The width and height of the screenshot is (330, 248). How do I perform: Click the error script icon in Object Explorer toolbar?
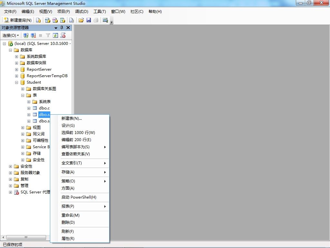point(63,36)
